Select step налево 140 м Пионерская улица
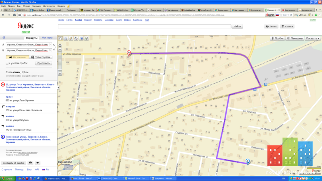The height and width of the screenshot is (181, 322). (x=29, y=128)
